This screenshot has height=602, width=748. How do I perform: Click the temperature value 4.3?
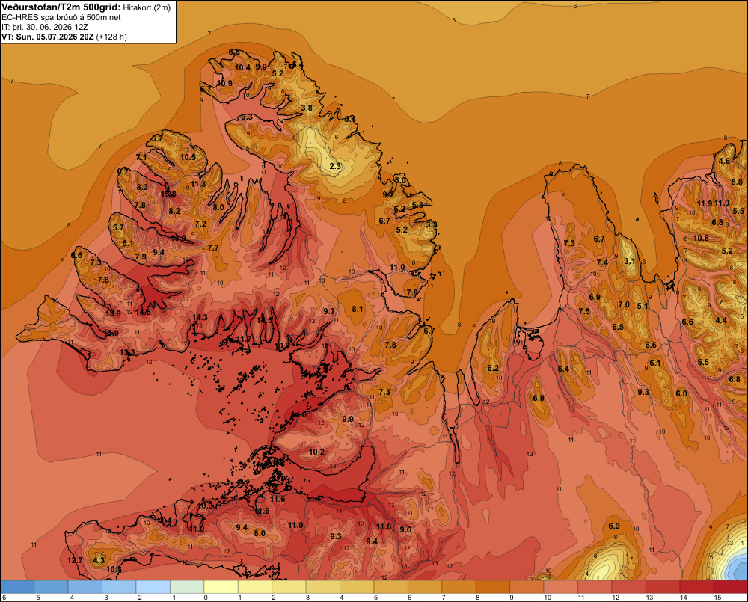point(99,560)
